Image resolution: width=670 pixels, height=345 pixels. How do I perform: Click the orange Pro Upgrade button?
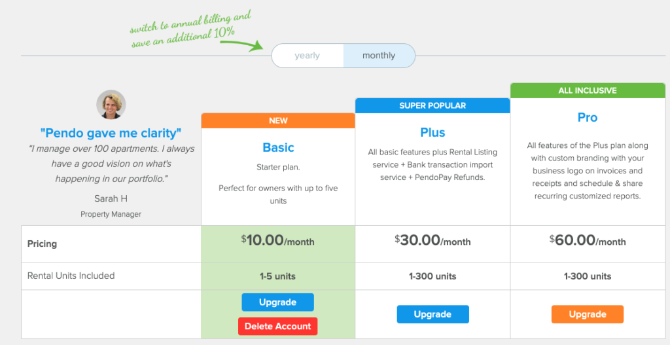pyautogui.click(x=588, y=314)
